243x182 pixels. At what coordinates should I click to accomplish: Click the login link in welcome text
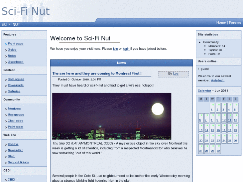tap(126, 49)
